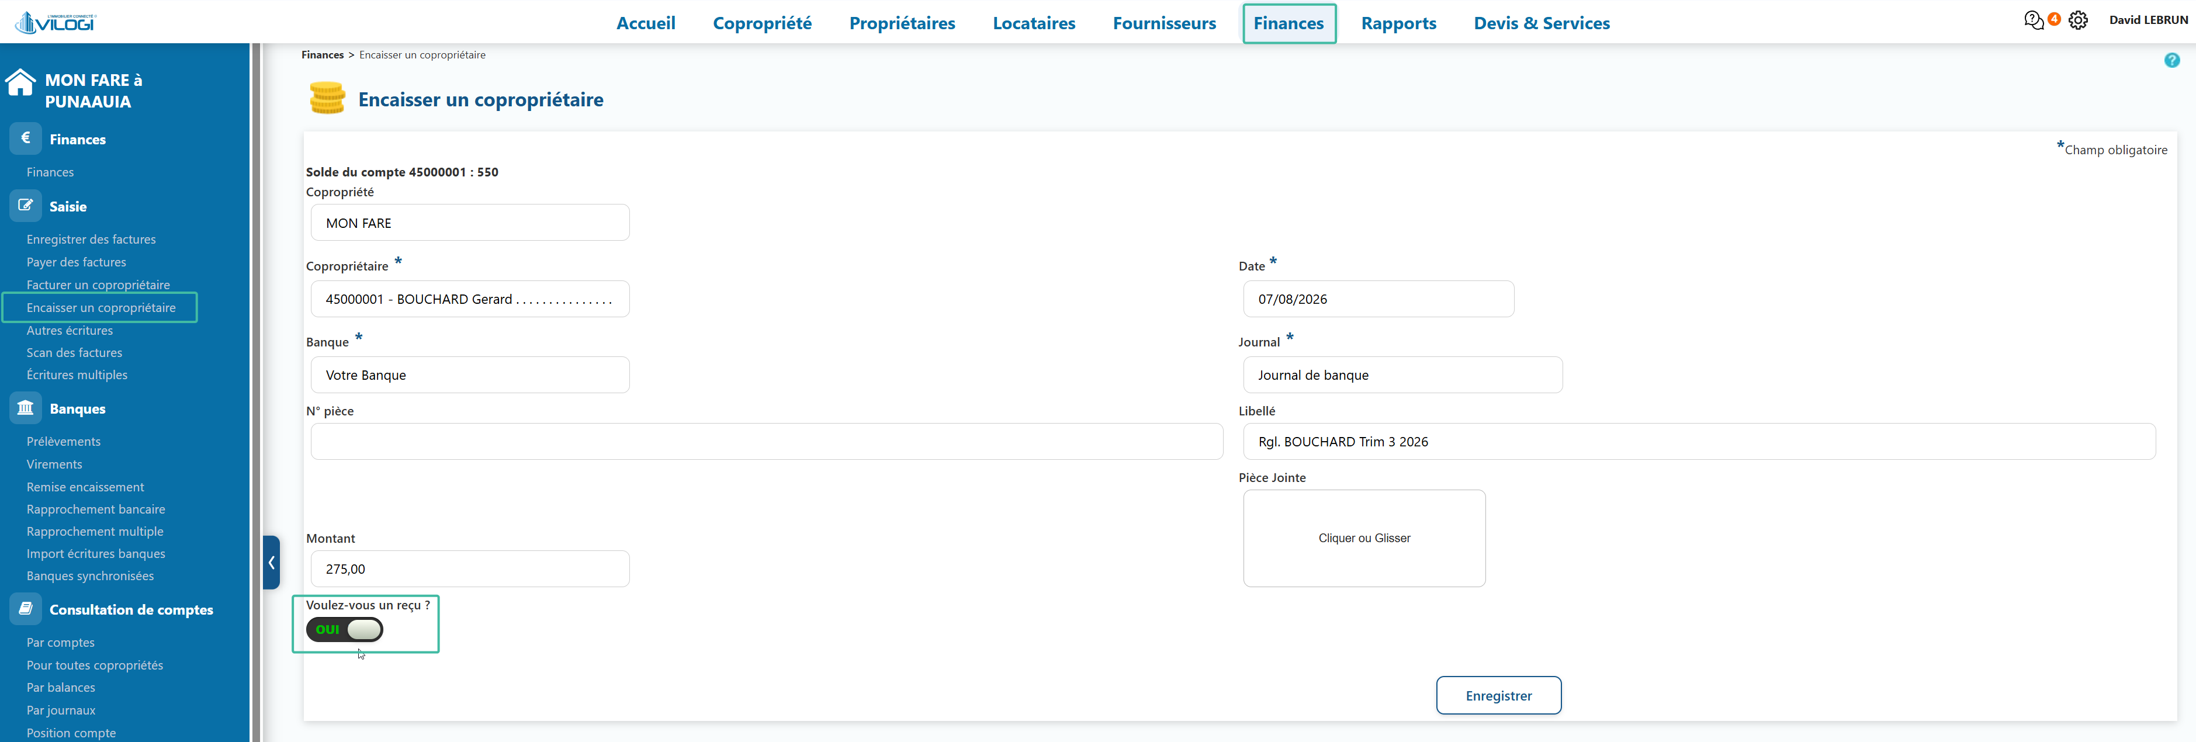Click the gold coins icon
Viewport: 2196px width, 742px height.
[x=327, y=98]
